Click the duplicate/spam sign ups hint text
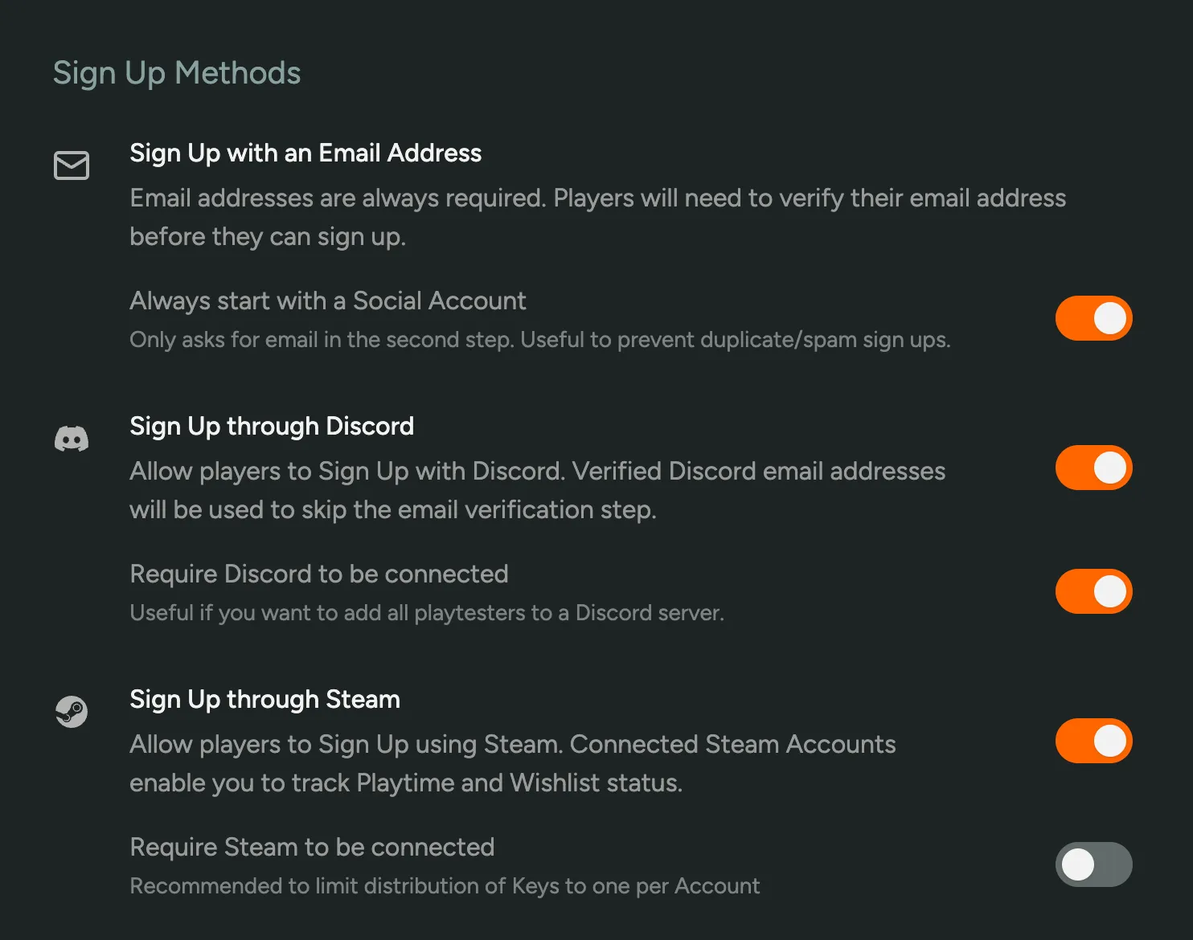The image size is (1193, 940). 540,339
